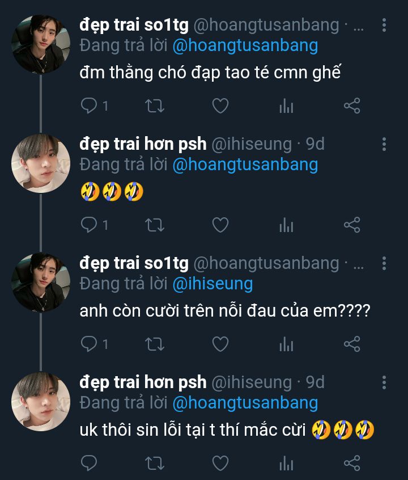Open more options on the last tweet
Image resolution: width=408 pixels, height=480 pixels.
pyautogui.click(x=385, y=382)
